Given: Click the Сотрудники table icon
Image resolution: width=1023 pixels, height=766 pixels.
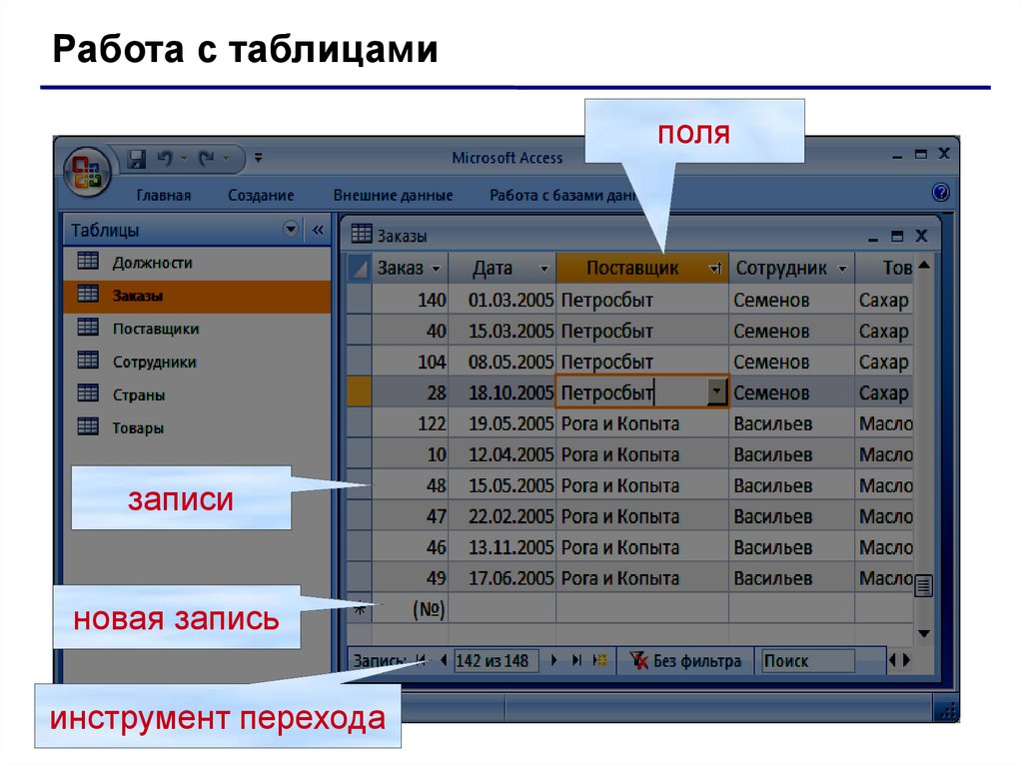Looking at the screenshot, I should (x=88, y=361).
